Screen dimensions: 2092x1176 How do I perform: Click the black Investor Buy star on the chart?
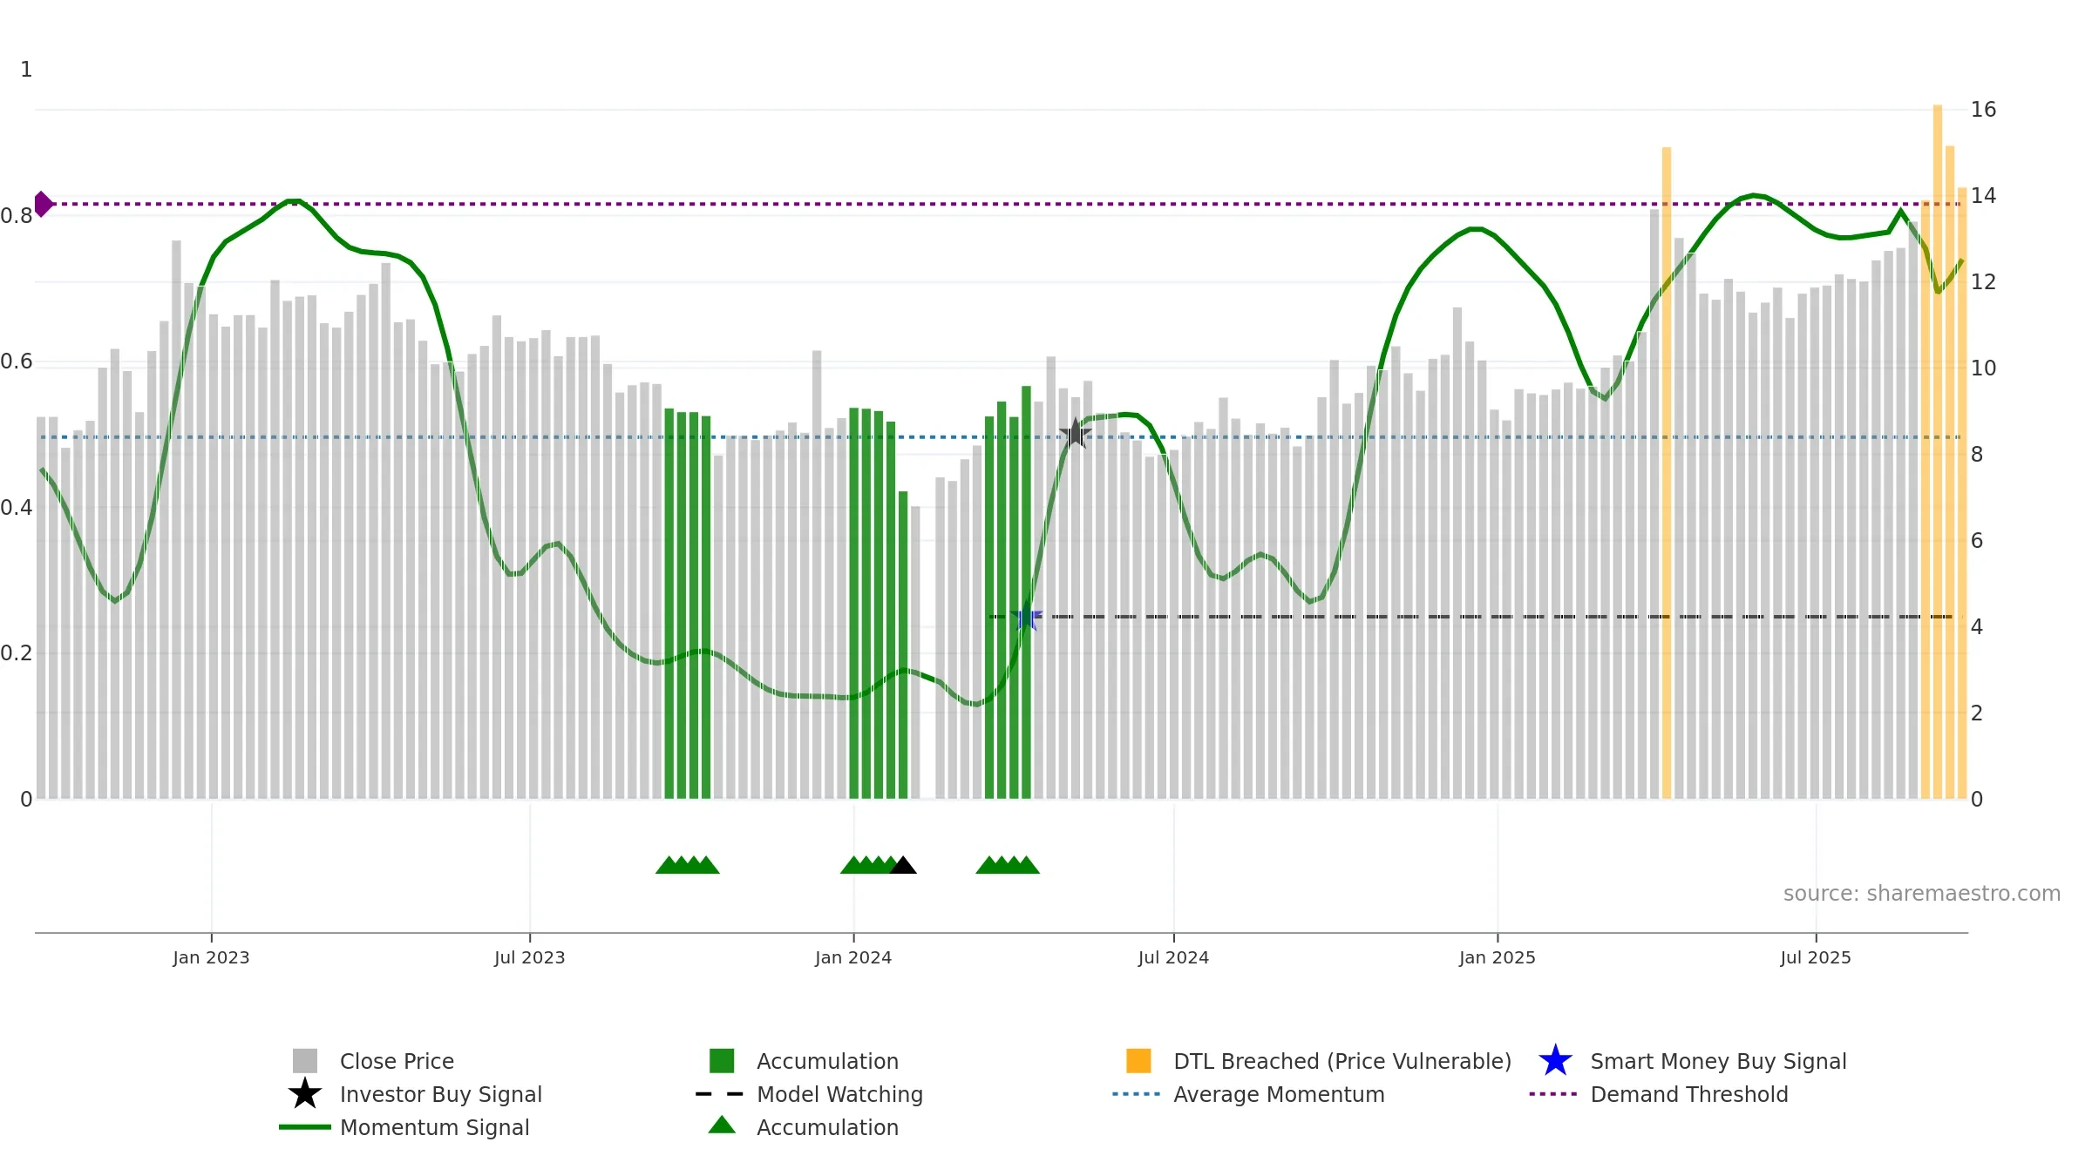click(x=1075, y=433)
